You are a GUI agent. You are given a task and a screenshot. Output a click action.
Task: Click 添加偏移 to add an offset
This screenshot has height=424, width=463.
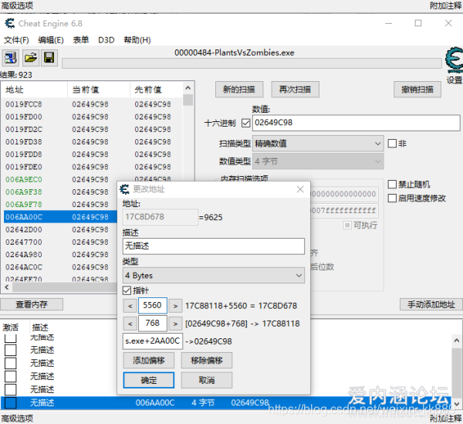pos(148,360)
